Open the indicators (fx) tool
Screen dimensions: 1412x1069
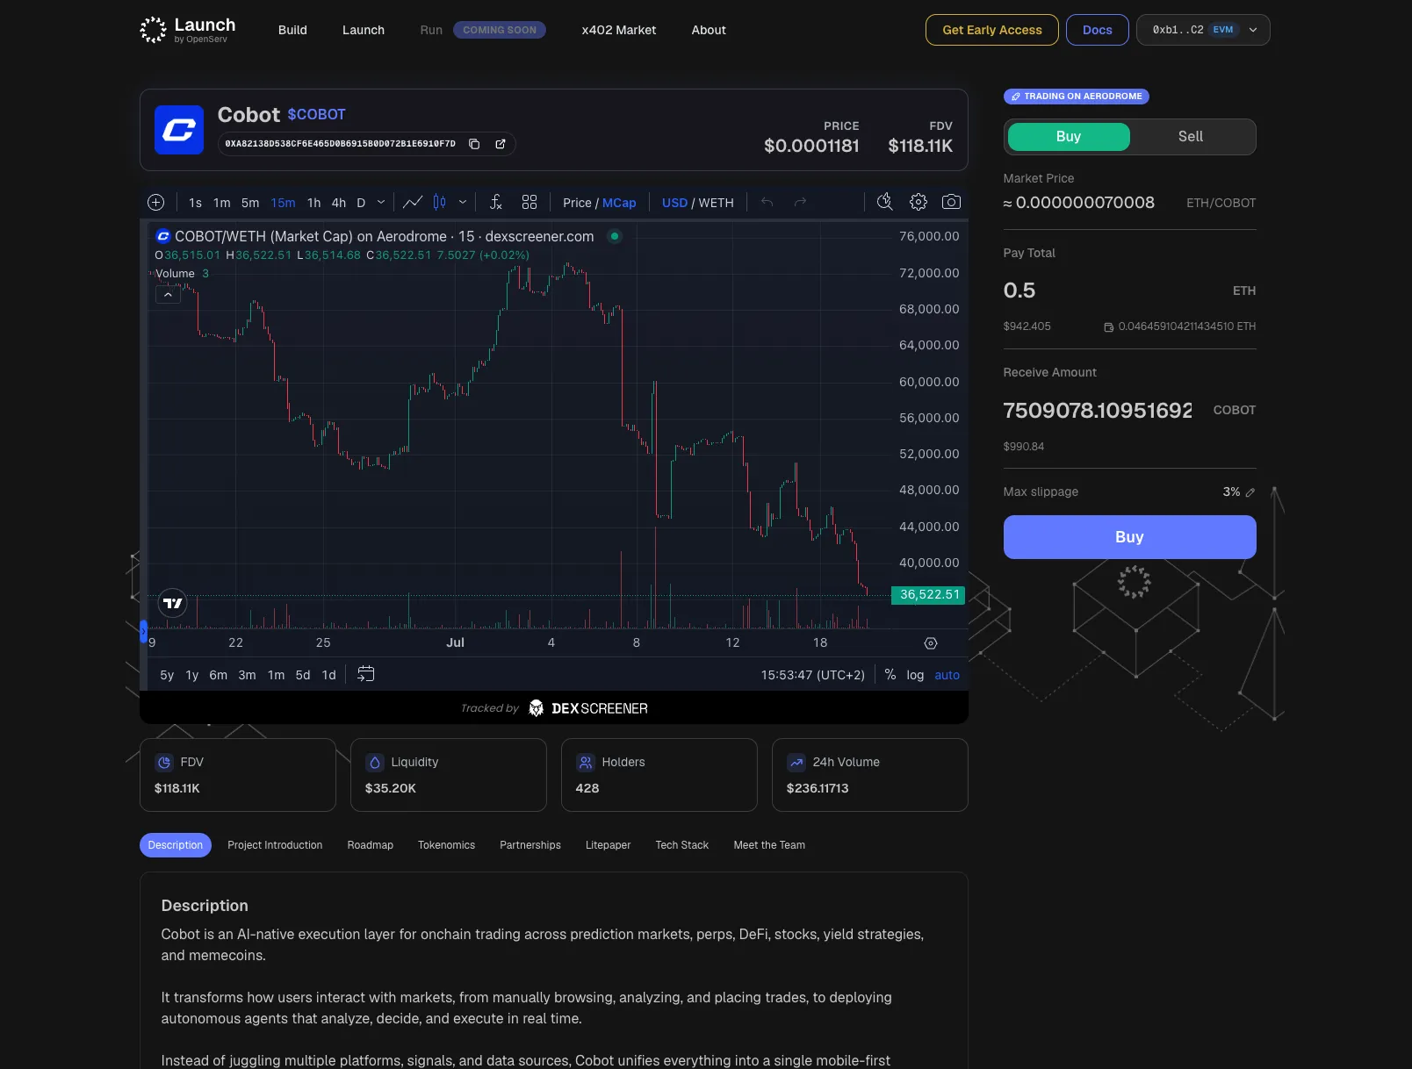pyautogui.click(x=496, y=203)
